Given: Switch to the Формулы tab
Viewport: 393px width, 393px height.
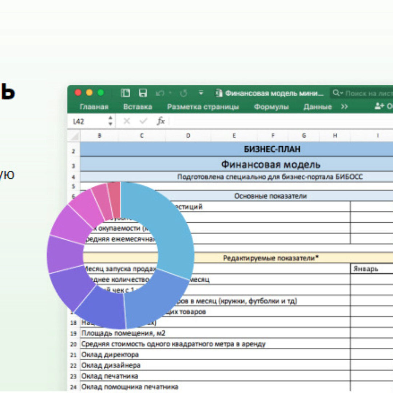Looking at the screenshot, I should (x=271, y=107).
